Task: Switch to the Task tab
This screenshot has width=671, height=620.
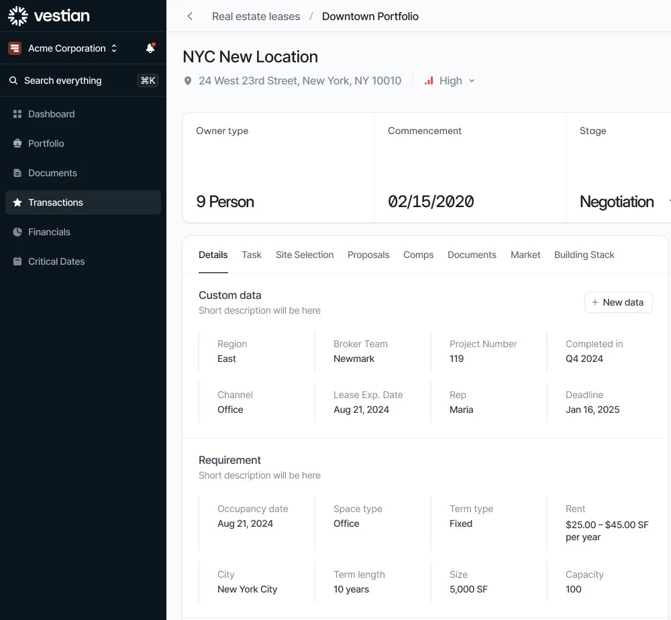Action: click(251, 255)
